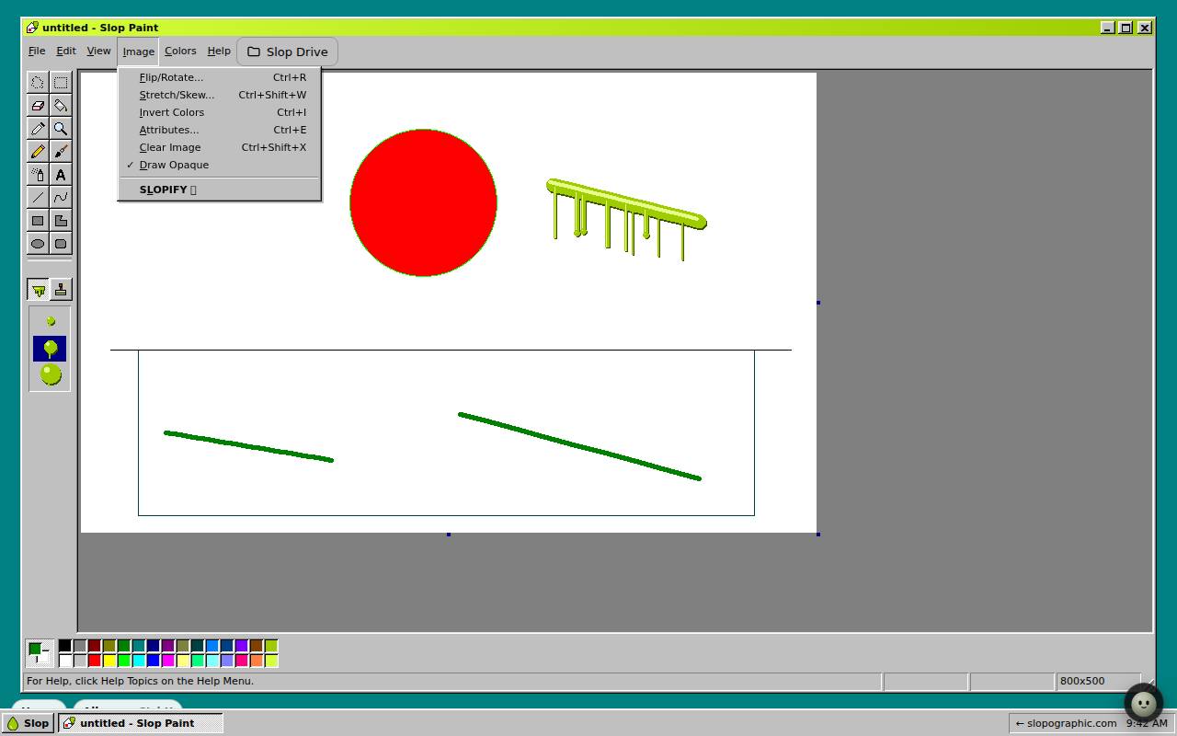The width and height of the screenshot is (1177, 736).
Task: Select the Pick Color eyedropper tool
Action: pyautogui.click(x=38, y=128)
